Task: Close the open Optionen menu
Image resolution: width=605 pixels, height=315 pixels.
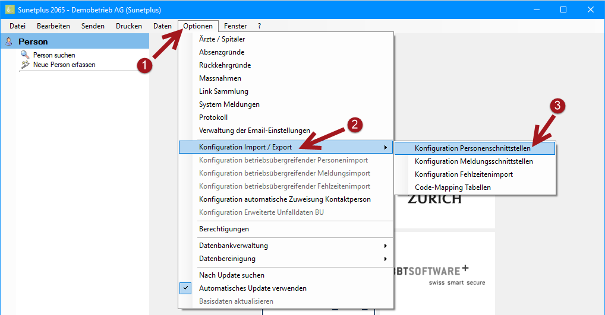Action: (197, 26)
